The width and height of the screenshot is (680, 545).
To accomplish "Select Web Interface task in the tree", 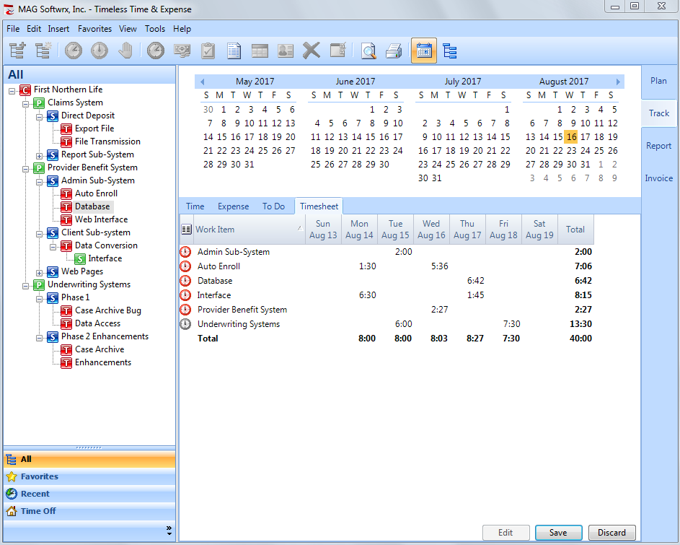I will [101, 219].
